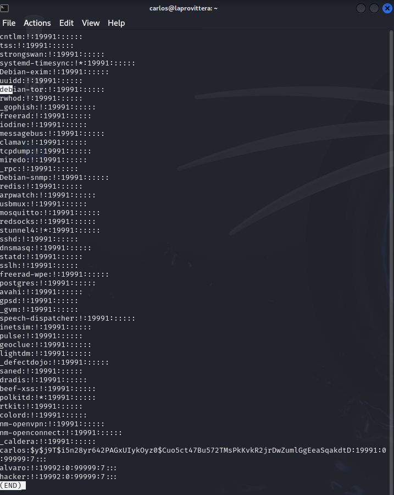Viewport: 394px width, 495px height.
Task: Click the rwhod entry line
Action: pyautogui.click(x=41, y=98)
